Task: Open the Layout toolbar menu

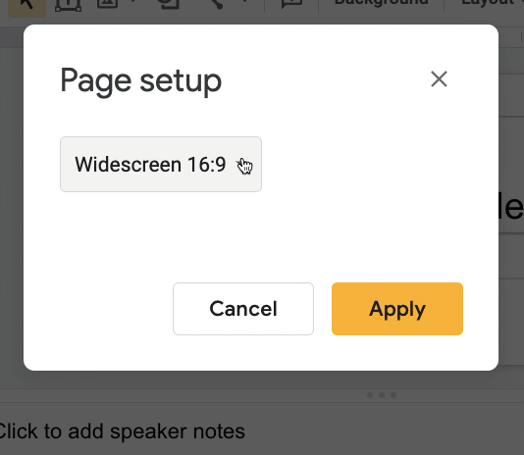Action: coord(489,3)
